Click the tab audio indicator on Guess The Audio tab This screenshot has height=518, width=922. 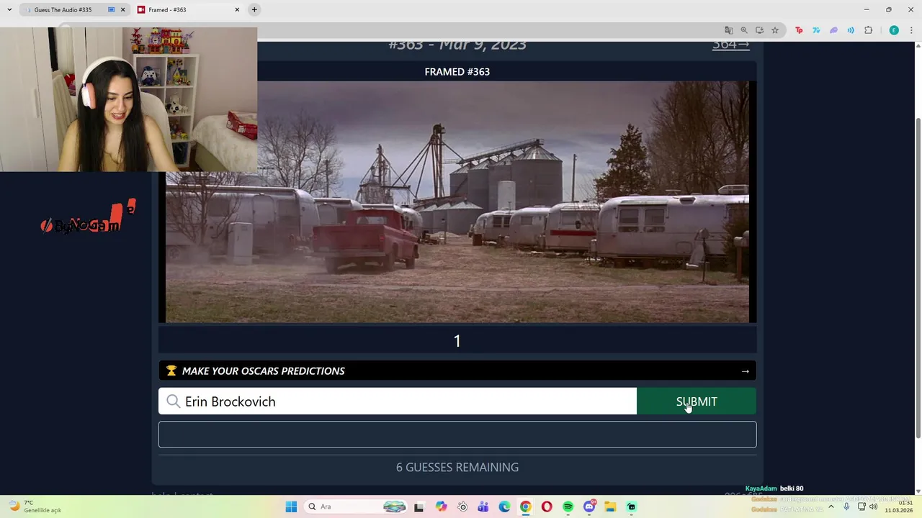[x=111, y=10]
